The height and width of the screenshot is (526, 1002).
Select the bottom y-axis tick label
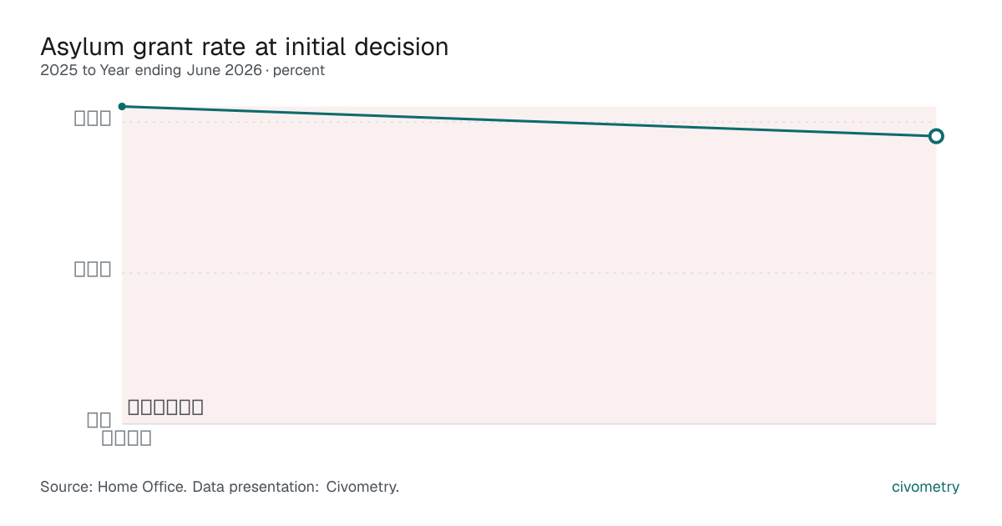(x=99, y=421)
